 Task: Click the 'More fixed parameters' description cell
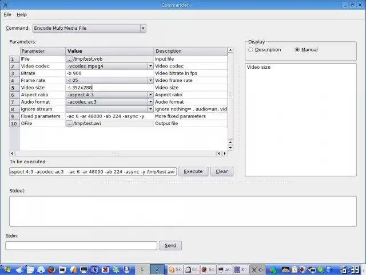[x=190, y=116]
